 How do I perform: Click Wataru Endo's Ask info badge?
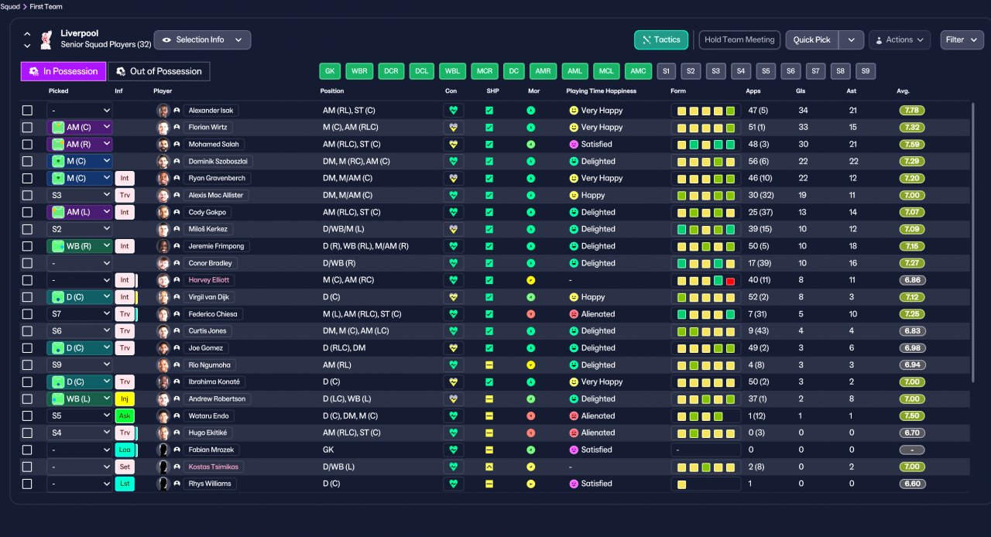tap(125, 416)
